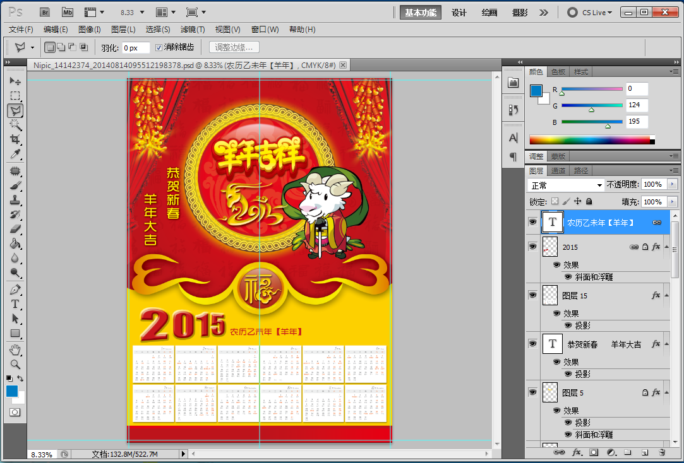Select the Eraser tool

pos(15,229)
